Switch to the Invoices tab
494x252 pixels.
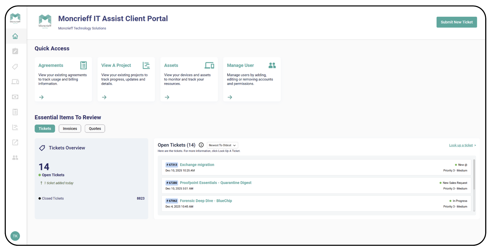click(70, 129)
